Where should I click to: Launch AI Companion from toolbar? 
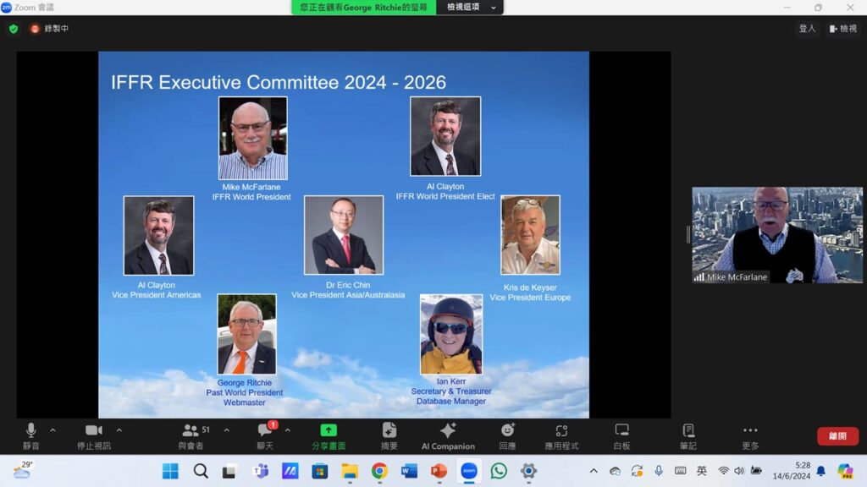click(448, 435)
